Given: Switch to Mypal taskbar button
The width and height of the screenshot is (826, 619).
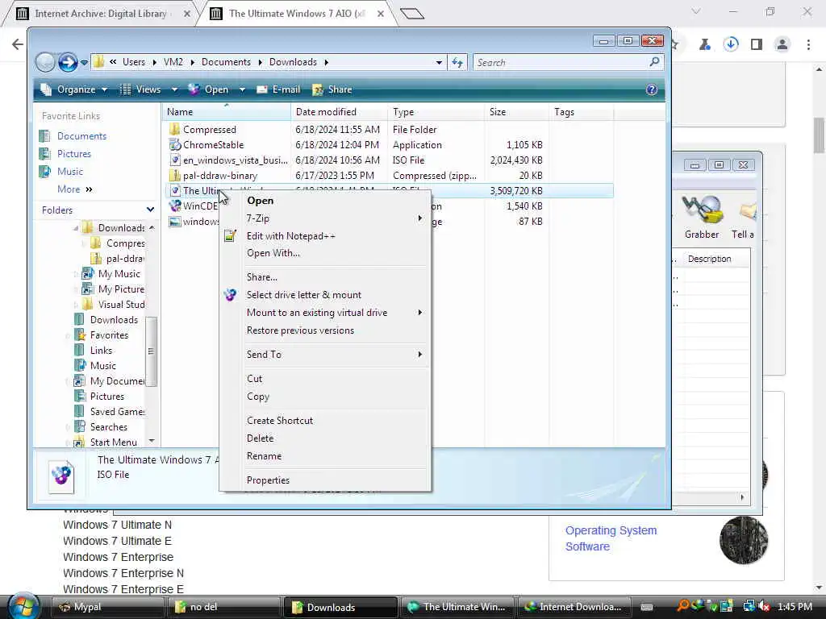Looking at the screenshot, I should [x=108, y=607].
